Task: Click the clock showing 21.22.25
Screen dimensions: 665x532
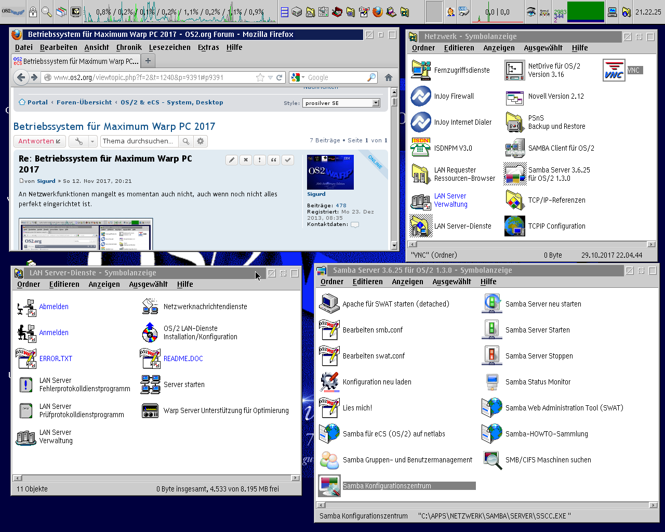Action: [x=648, y=12]
